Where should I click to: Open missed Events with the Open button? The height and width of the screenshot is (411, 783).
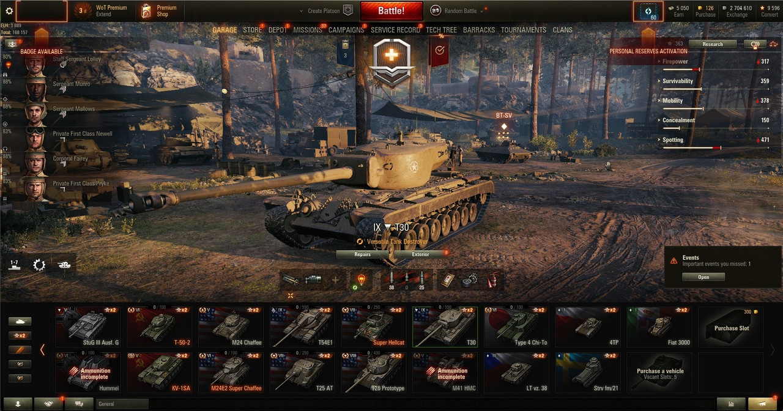(x=703, y=277)
